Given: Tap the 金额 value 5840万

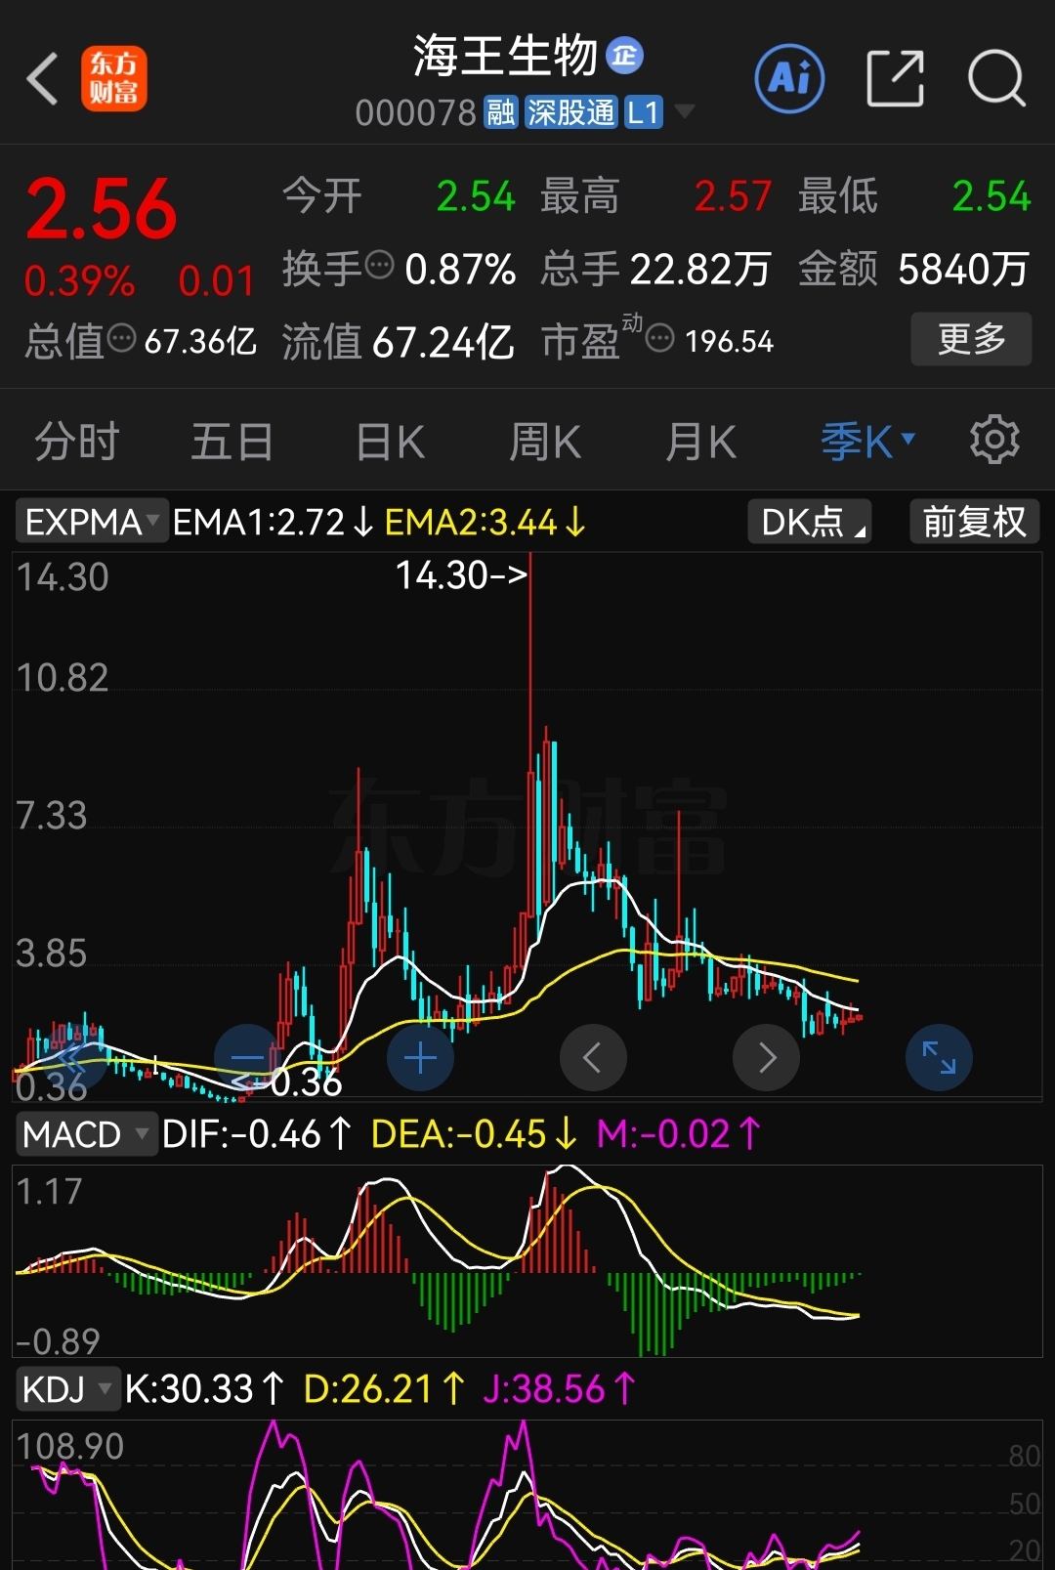Looking at the screenshot, I should 963,269.
